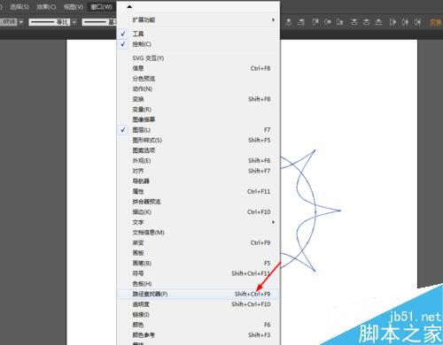Click the star path's top tip anchor

315,150
